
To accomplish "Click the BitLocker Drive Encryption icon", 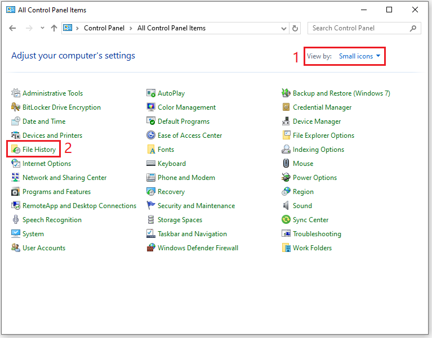I will [x=16, y=107].
